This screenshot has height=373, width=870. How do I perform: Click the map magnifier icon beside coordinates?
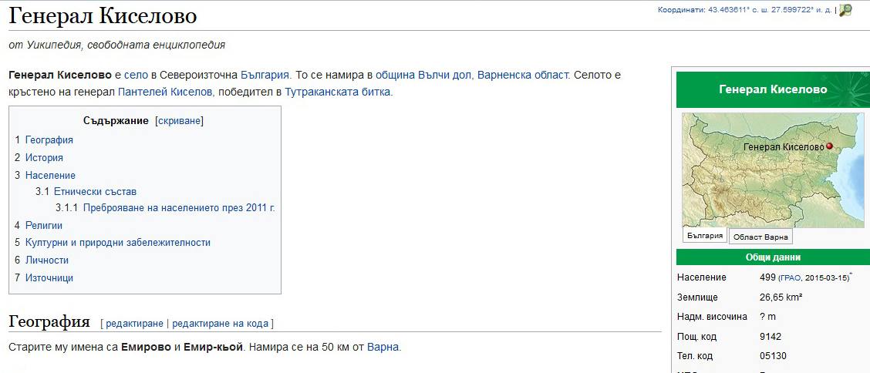tap(845, 10)
